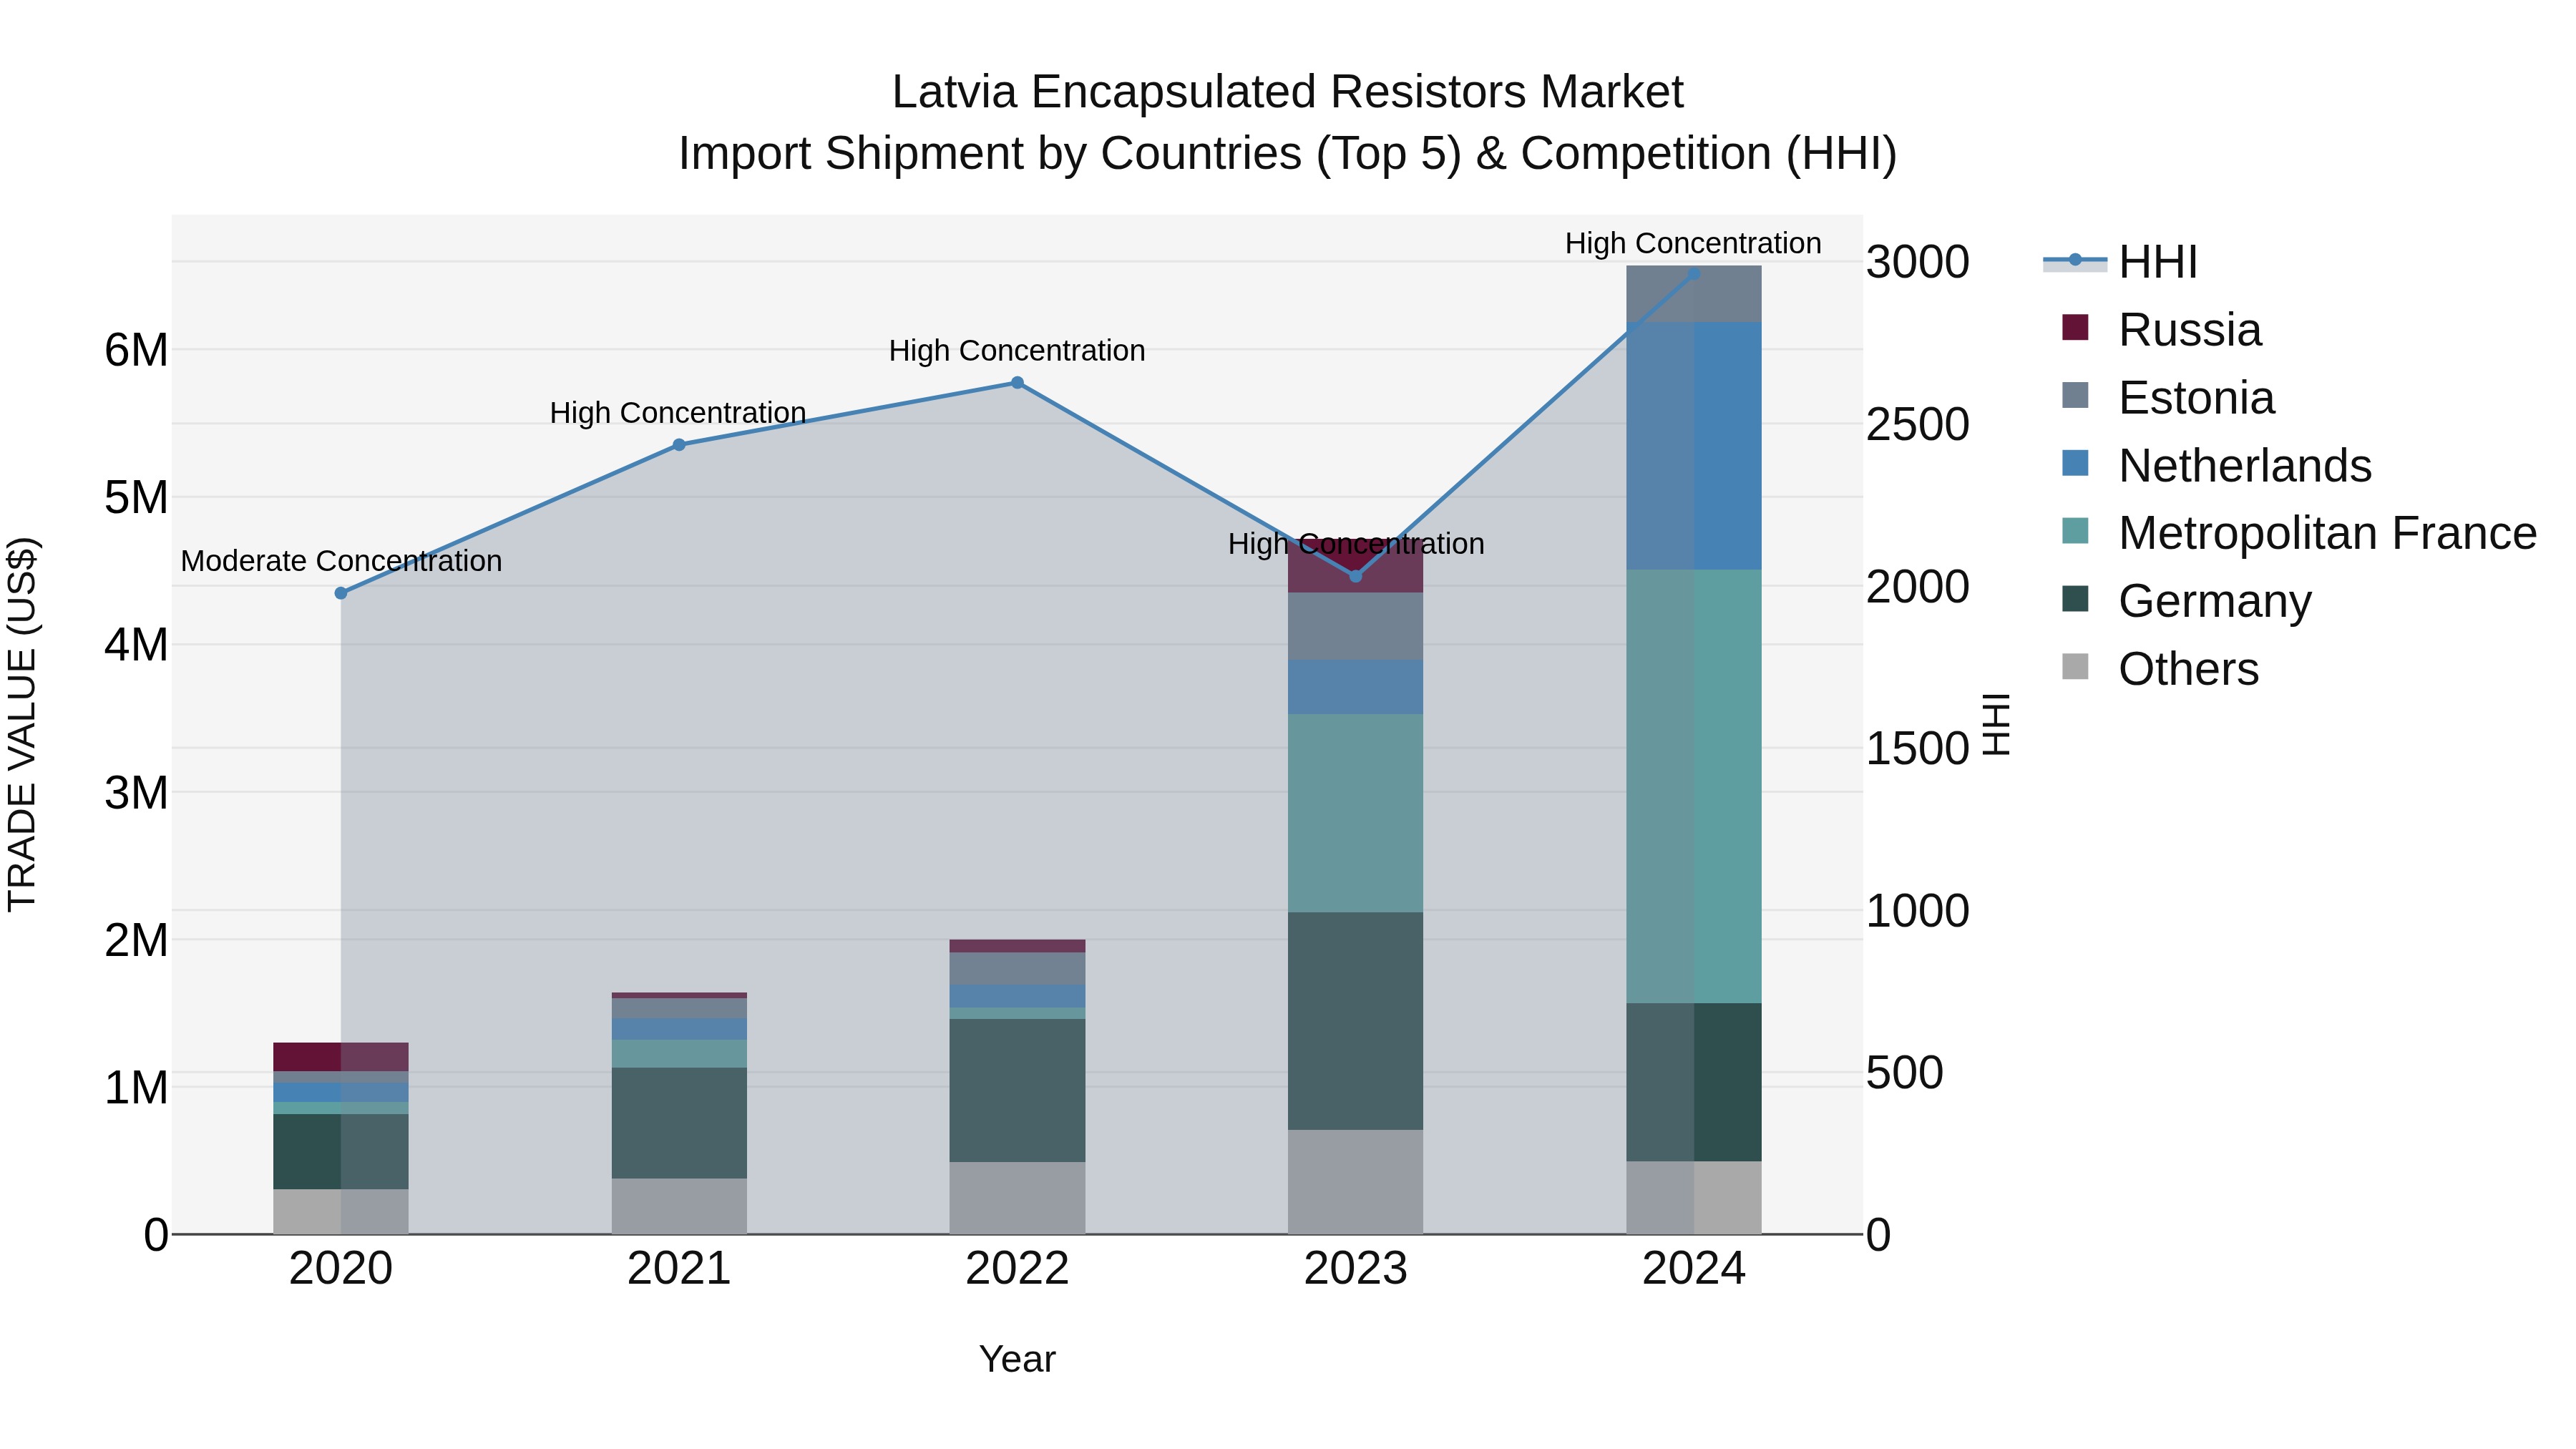Click the Others gray color swatch
Viewport: 2576px width, 1449px height.
coord(2075,666)
